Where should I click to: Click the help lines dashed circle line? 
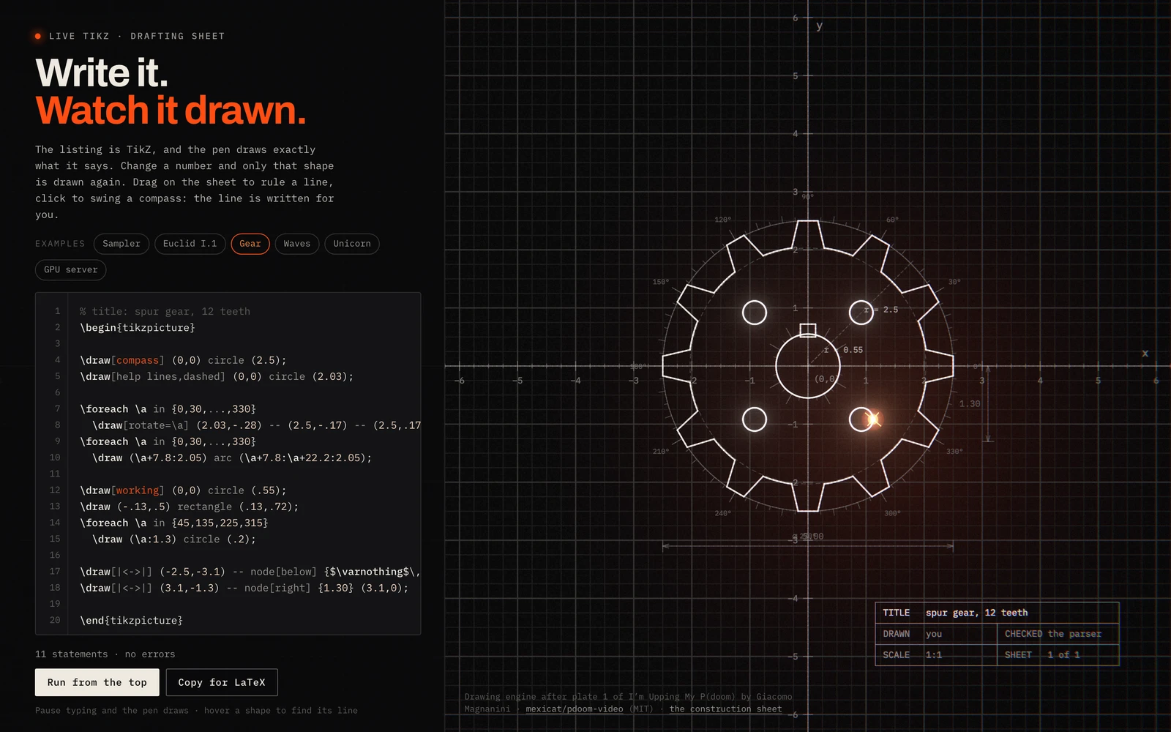pos(217,376)
